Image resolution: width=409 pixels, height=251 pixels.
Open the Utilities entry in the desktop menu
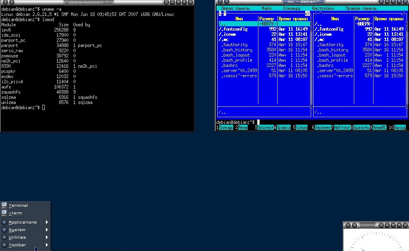click(x=17, y=237)
